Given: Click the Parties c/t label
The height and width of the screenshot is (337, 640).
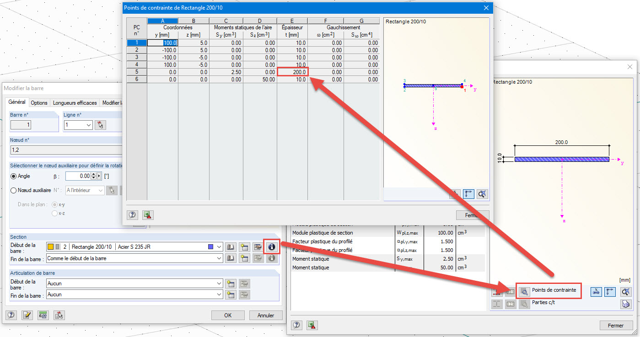Looking at the screenshot, I should coord(543,303).
